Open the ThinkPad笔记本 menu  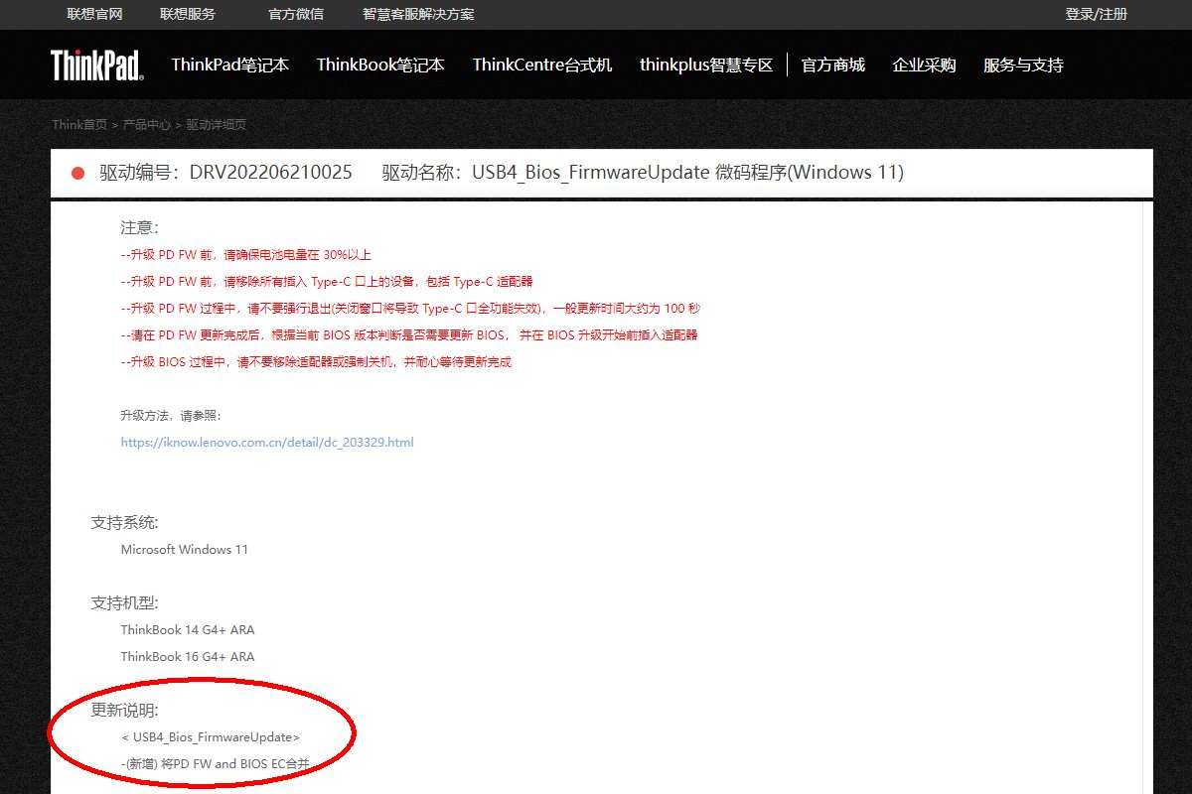pyautogui.click(x=229, y=65)
